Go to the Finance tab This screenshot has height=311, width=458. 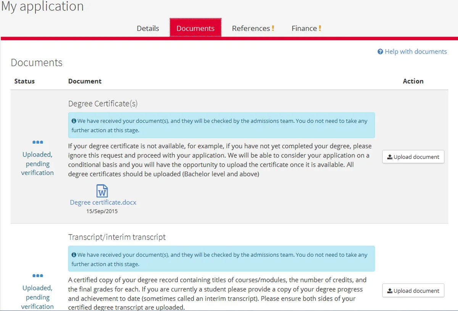(304, 28)
